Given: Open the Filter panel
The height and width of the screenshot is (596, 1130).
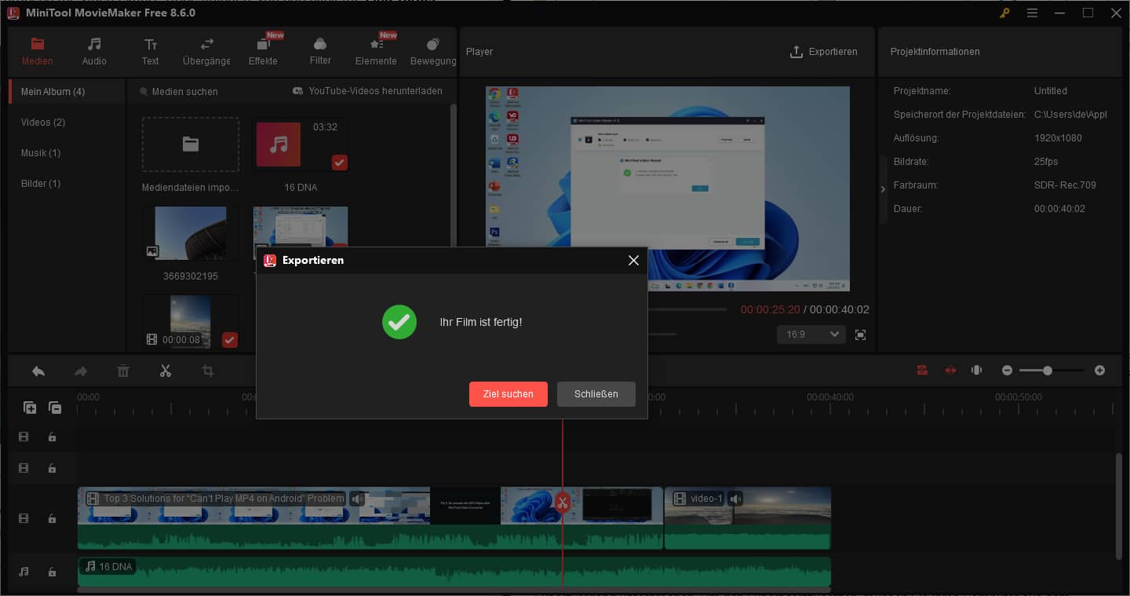Looking at the screenshot, I should 319,51.
